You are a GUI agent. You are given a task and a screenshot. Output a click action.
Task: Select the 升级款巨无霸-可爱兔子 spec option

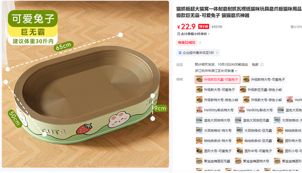[218, 79]
